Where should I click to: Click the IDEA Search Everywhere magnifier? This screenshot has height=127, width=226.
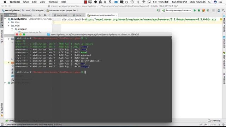[223, 10]
